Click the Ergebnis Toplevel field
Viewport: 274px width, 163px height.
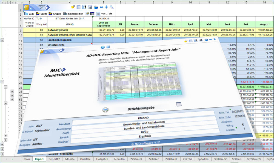[145, 136]
